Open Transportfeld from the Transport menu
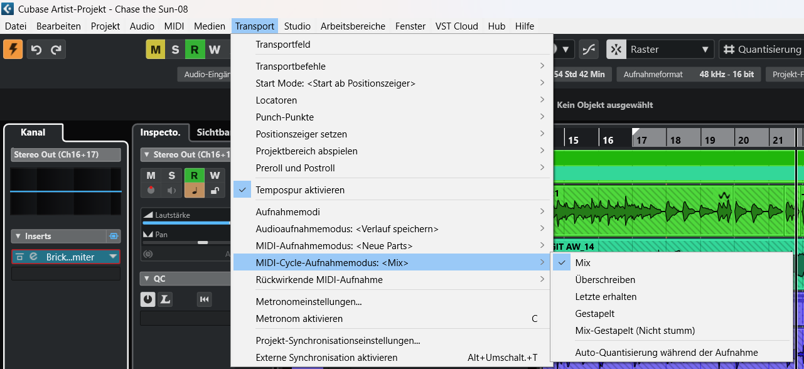This screenshot has width=804, height=369. (x=392, y=44)
